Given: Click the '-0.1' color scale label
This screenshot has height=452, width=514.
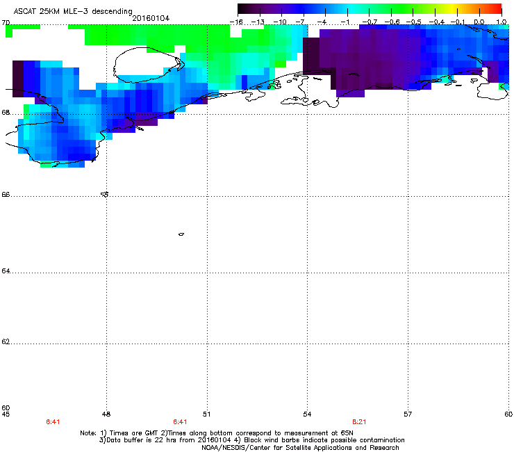Looking at the screenshot, I should click(458, 22).
